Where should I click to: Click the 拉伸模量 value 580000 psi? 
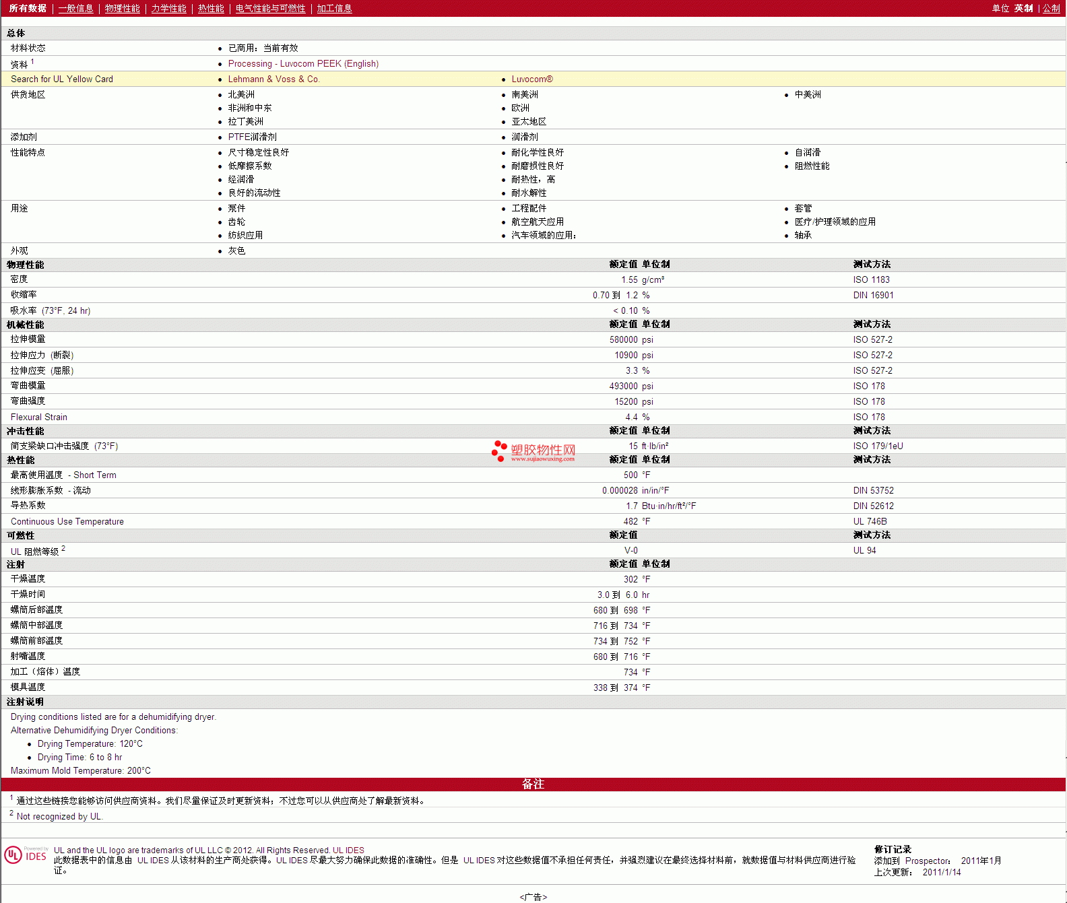point(631,339)
